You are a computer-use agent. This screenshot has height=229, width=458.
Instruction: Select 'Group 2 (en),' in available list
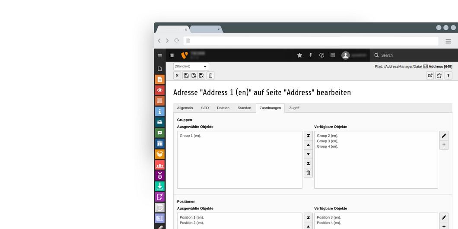click(x=328, y=136)
